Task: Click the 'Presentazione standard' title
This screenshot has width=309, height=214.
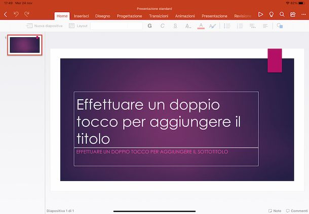Action: tap(154, 9)
